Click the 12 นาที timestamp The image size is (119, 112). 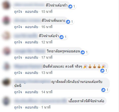[x=47, y=42]
